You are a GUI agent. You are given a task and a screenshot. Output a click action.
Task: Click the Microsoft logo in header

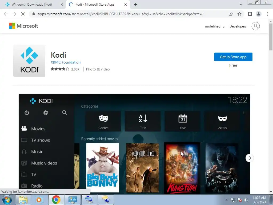point(23,26)
